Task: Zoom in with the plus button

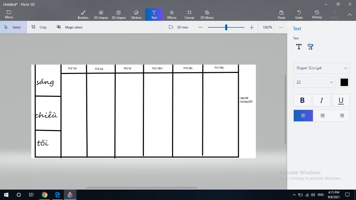Action: (252, 27)
